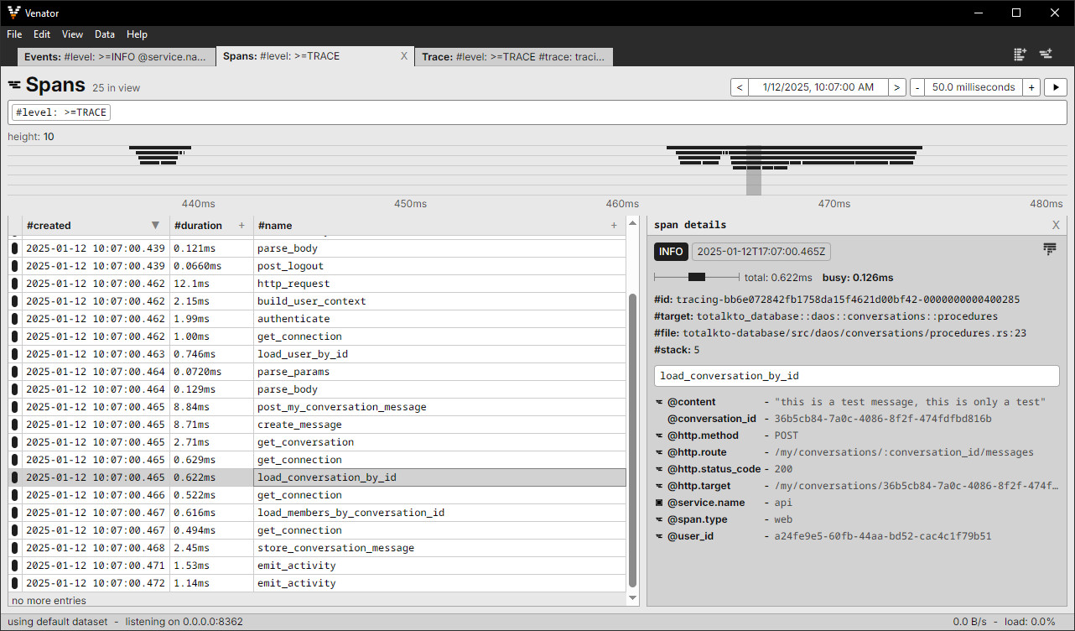Click the show-in-trace icon in span details

tap(1049, 249)
